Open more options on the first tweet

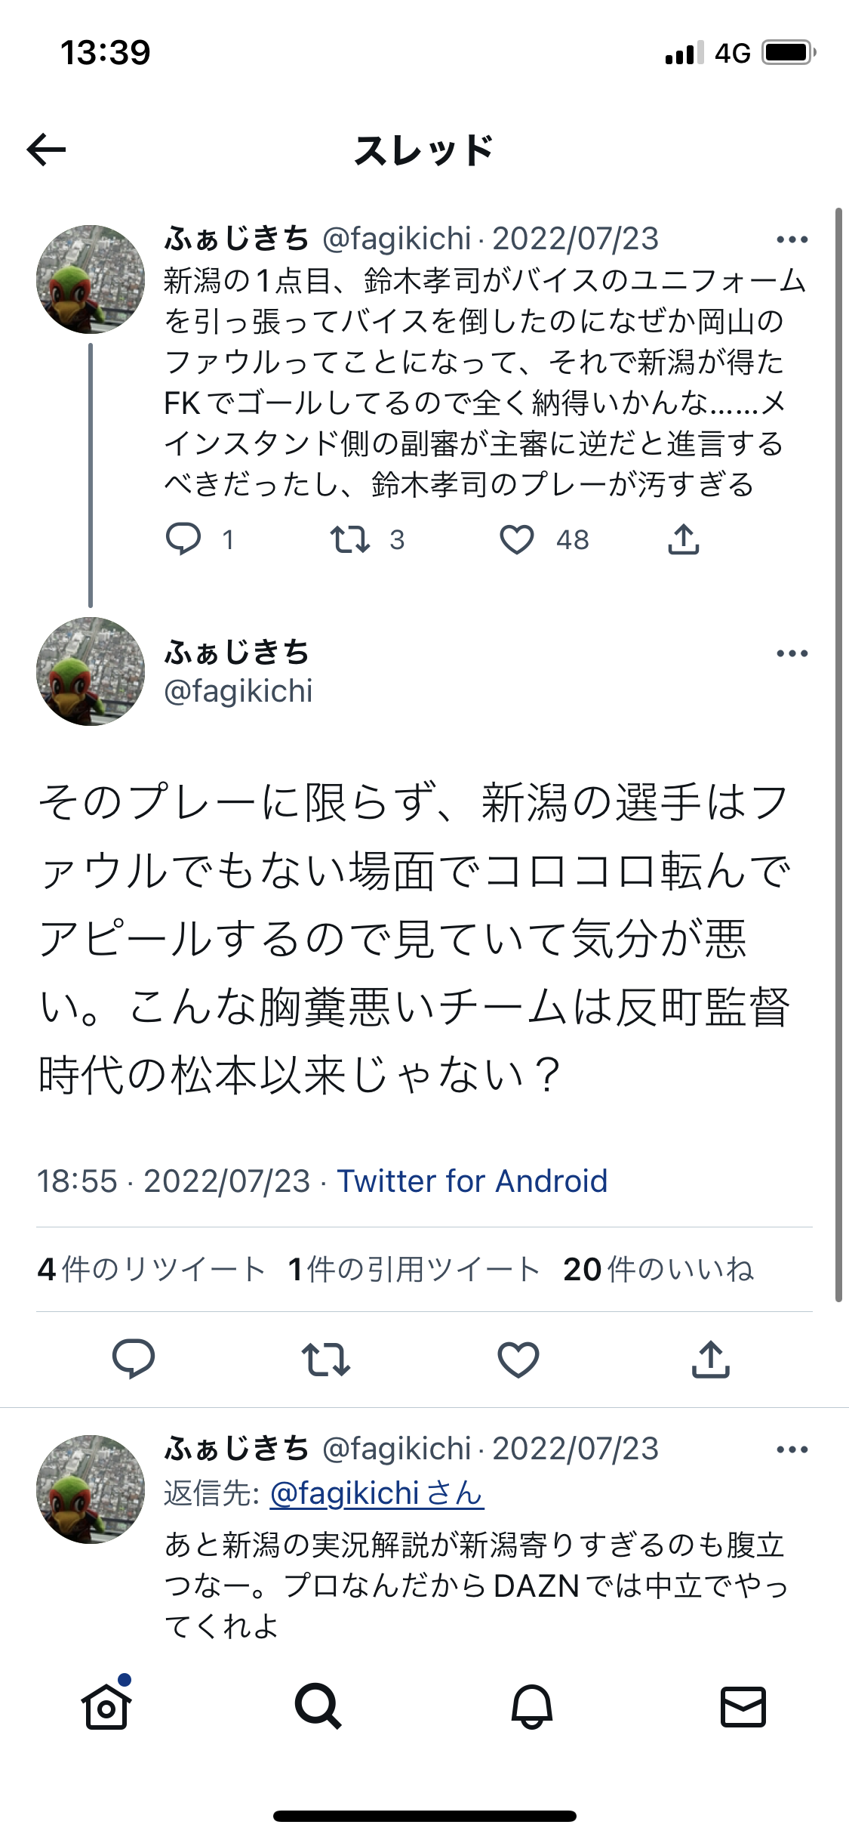click(x=792, y=239)
